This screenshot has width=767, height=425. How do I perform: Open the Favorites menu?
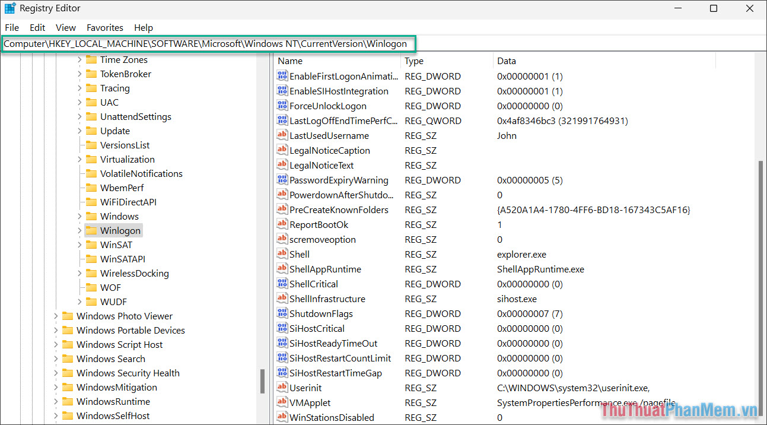point(104,27)
